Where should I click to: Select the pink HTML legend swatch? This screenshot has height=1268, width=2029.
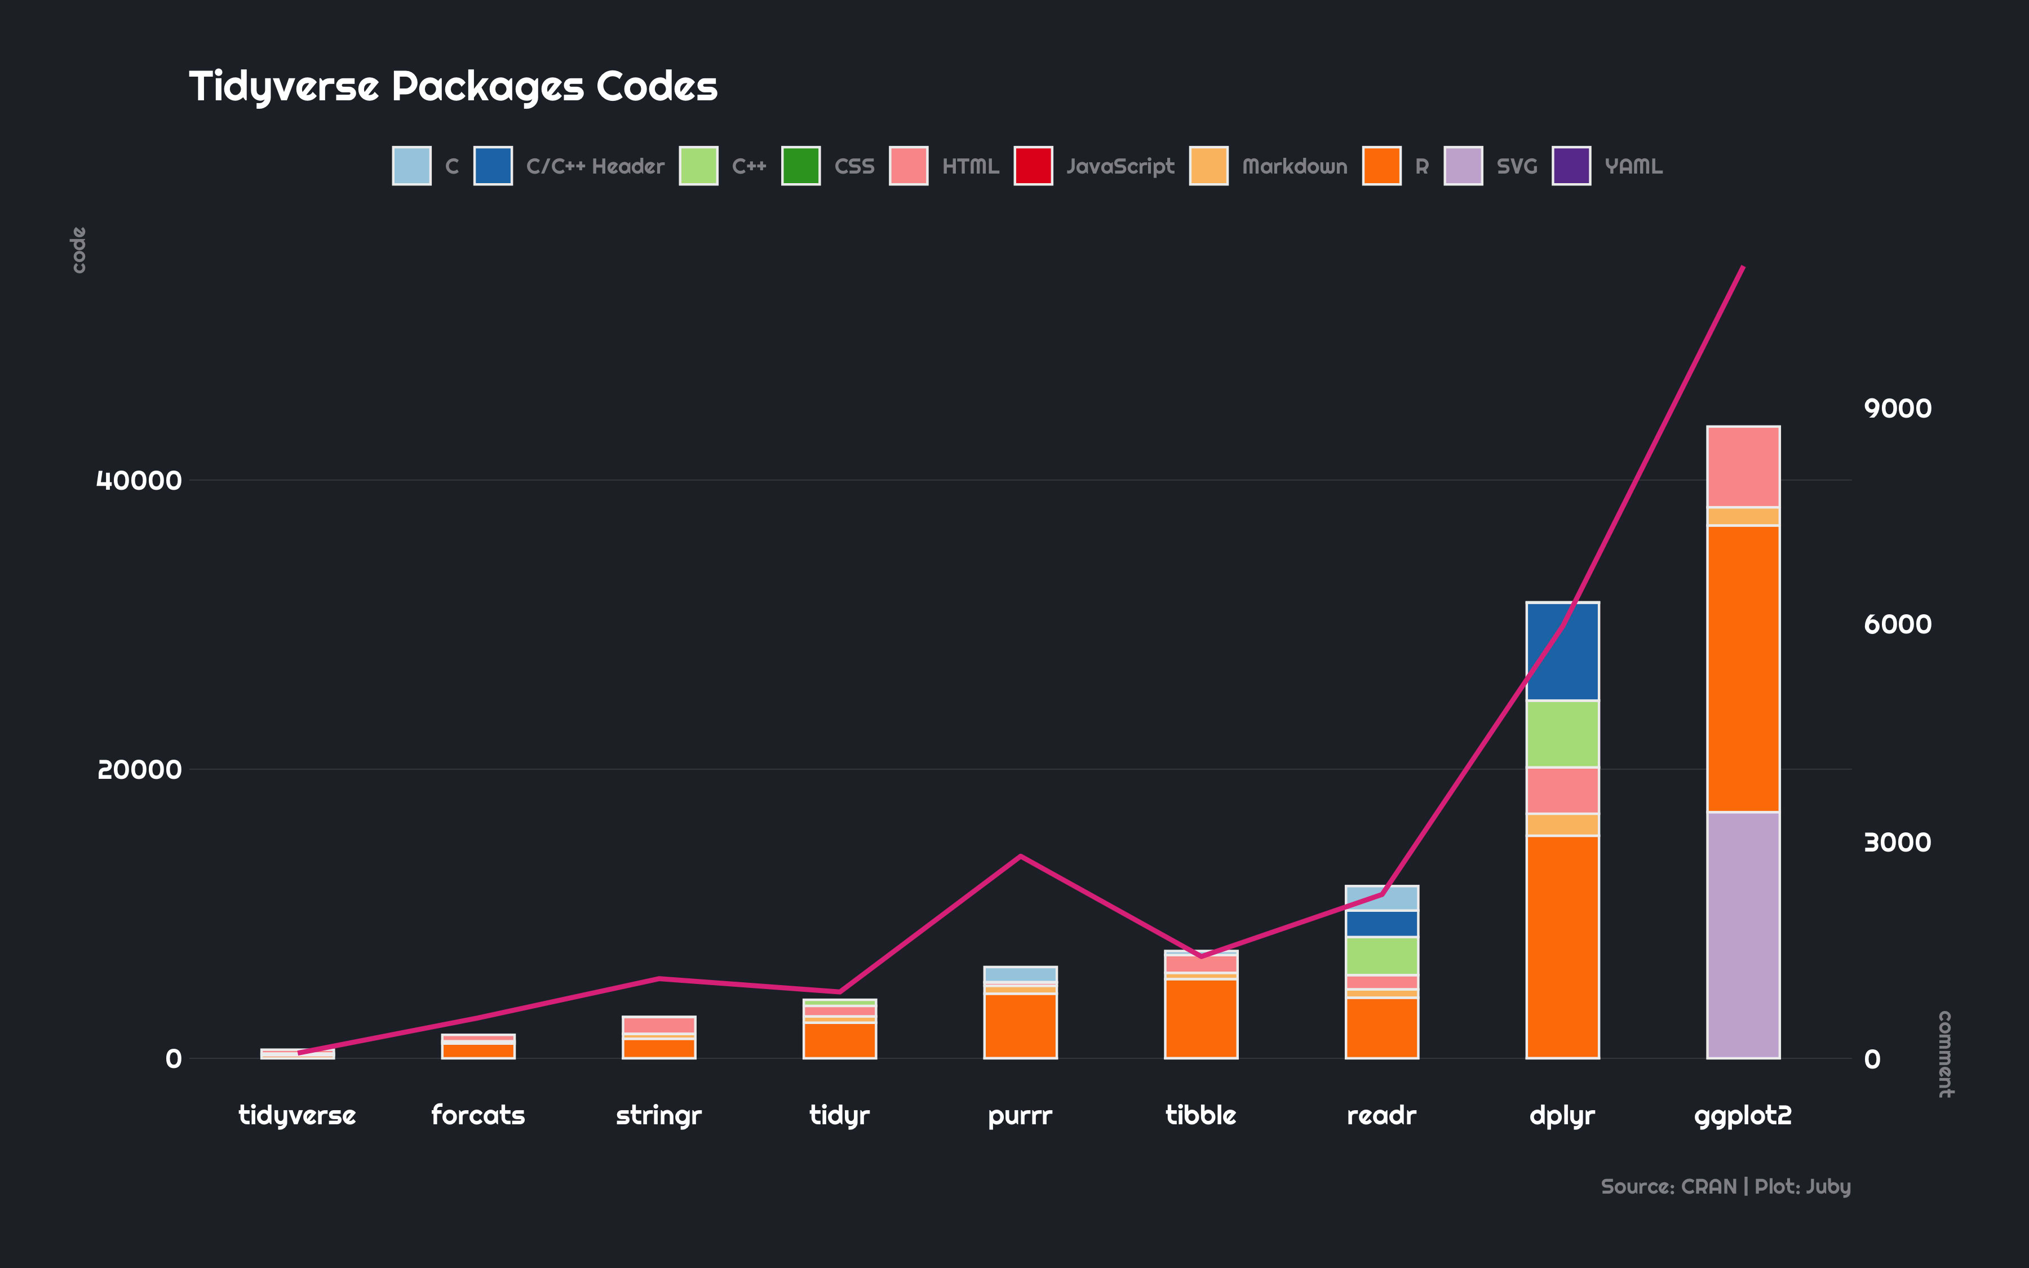coord(909,166)
